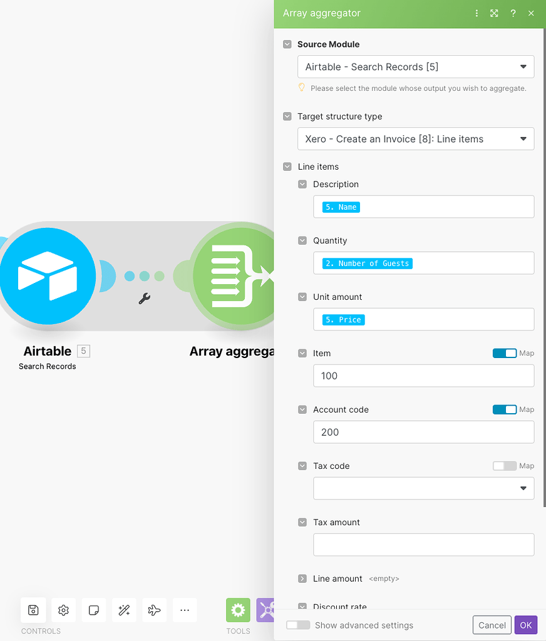Focus the Item input showing 100

(x=423, y=376)
